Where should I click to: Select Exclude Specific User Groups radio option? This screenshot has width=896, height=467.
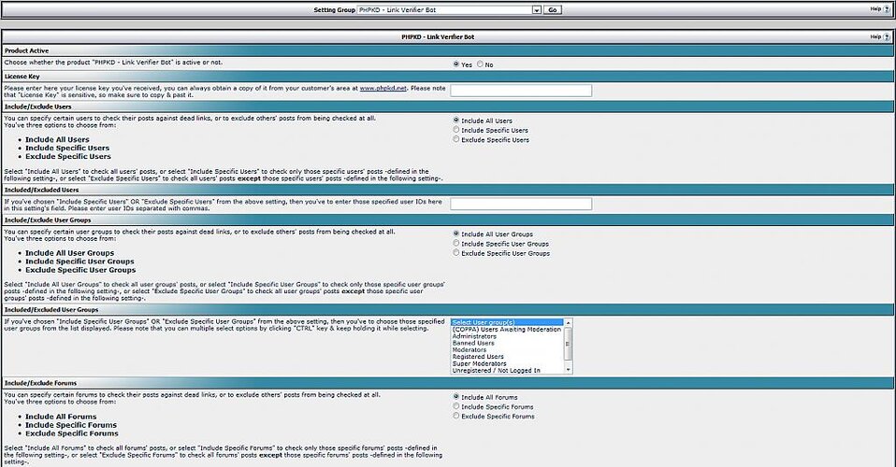(x=456, y=252)
